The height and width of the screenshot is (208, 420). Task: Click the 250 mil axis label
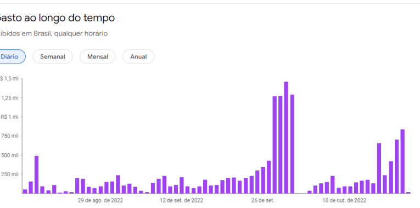pos(11,174)
